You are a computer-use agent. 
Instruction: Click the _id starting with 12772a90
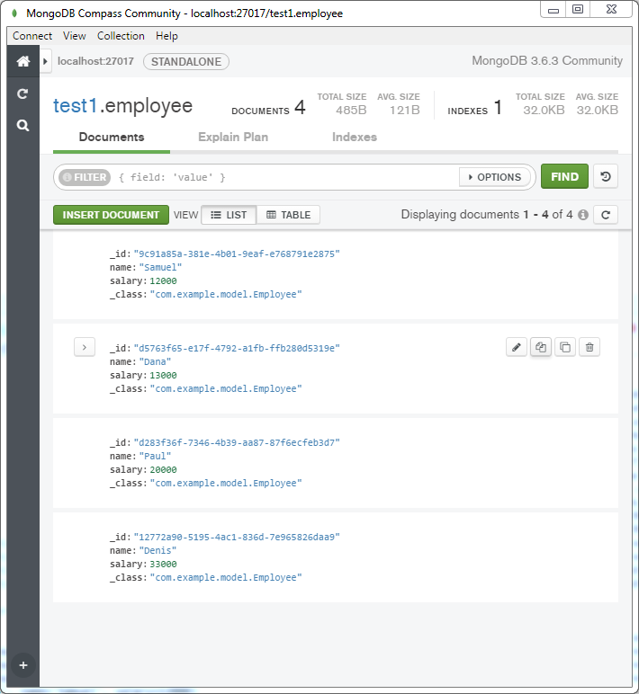click(237, 537)
